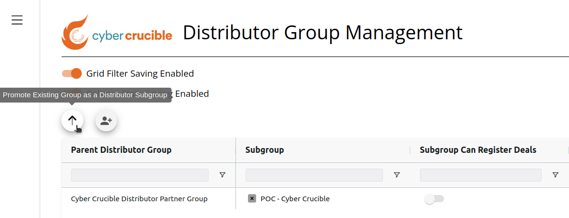
Task: Remove the POC - Cyber Crucible subgroup chip
Action: (252, 198)
